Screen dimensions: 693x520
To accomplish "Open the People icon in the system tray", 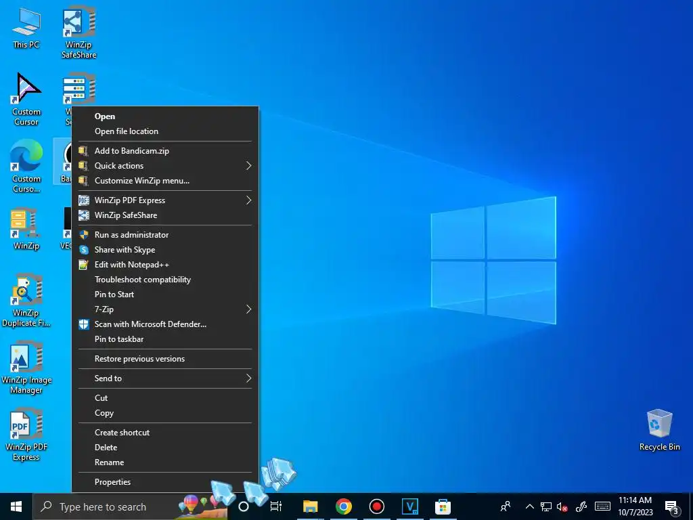I will pyautogui.click(x=505, y=506).
